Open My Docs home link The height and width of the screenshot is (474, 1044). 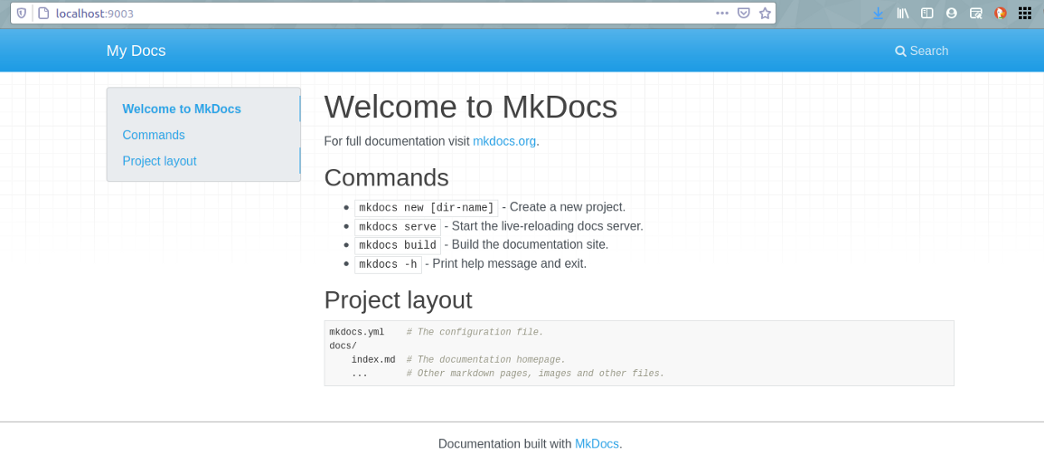[x=136, y=51]
